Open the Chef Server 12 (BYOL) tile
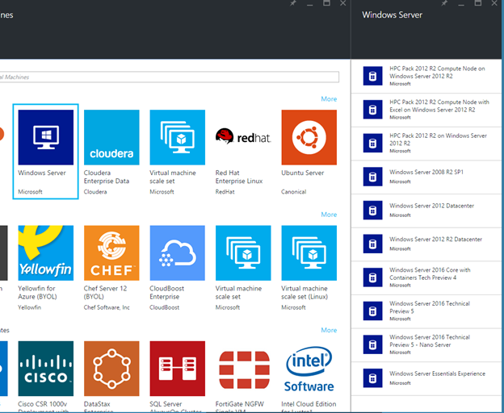 (111, 252)
